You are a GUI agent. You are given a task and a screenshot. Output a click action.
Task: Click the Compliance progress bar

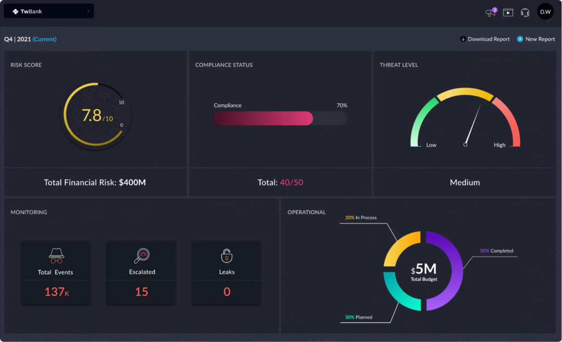pos(280,118)
